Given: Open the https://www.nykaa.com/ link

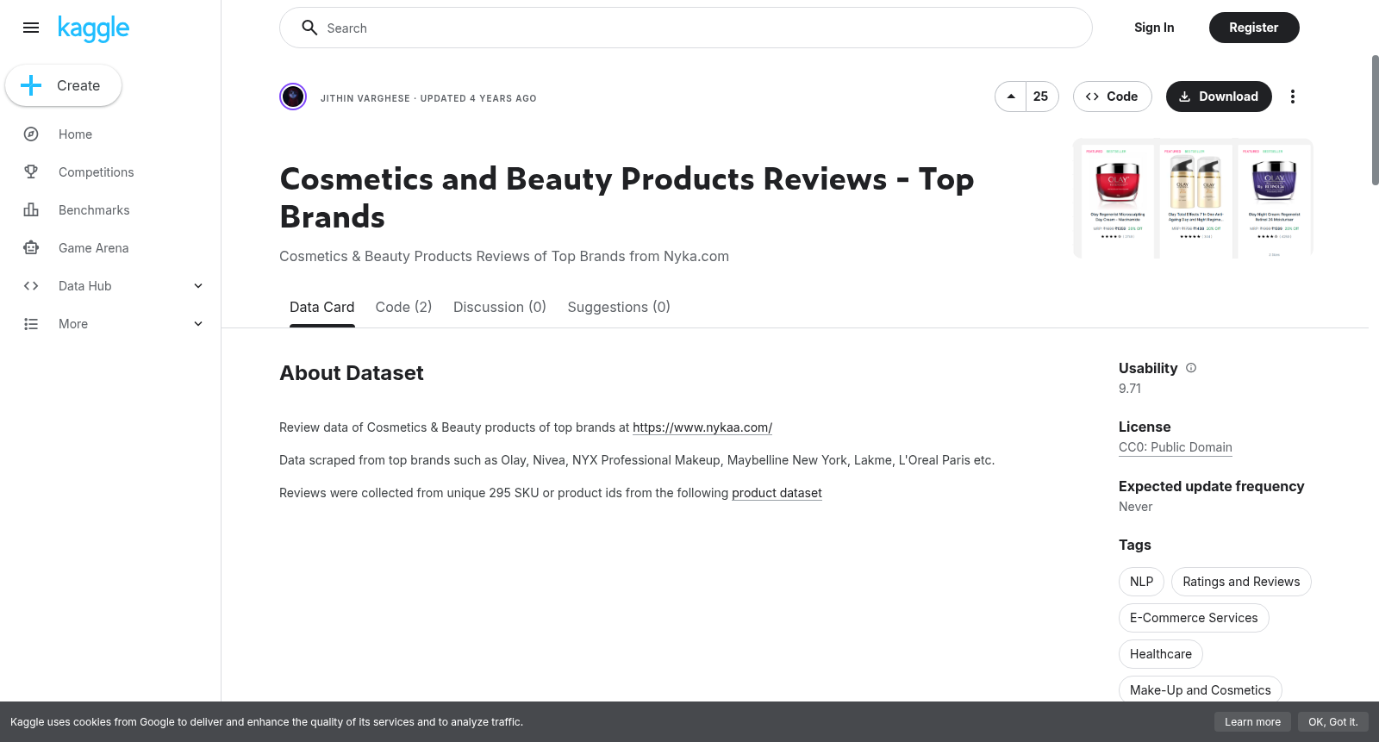Looking at the screenshot, I should pos(702,427).
